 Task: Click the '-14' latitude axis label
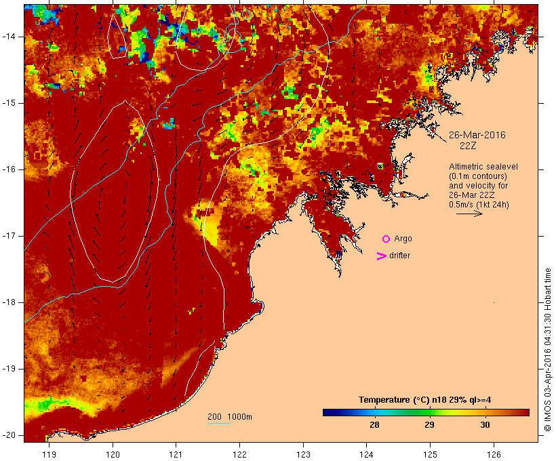tap(8, 37)
